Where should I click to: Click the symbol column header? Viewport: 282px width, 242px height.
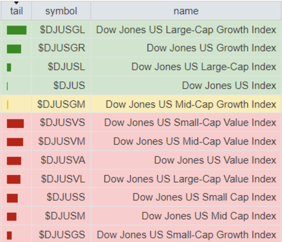[61, 11]
